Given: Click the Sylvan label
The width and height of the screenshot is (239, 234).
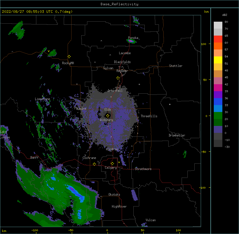Looking at the screenshot, I should (x=108, y=68).
